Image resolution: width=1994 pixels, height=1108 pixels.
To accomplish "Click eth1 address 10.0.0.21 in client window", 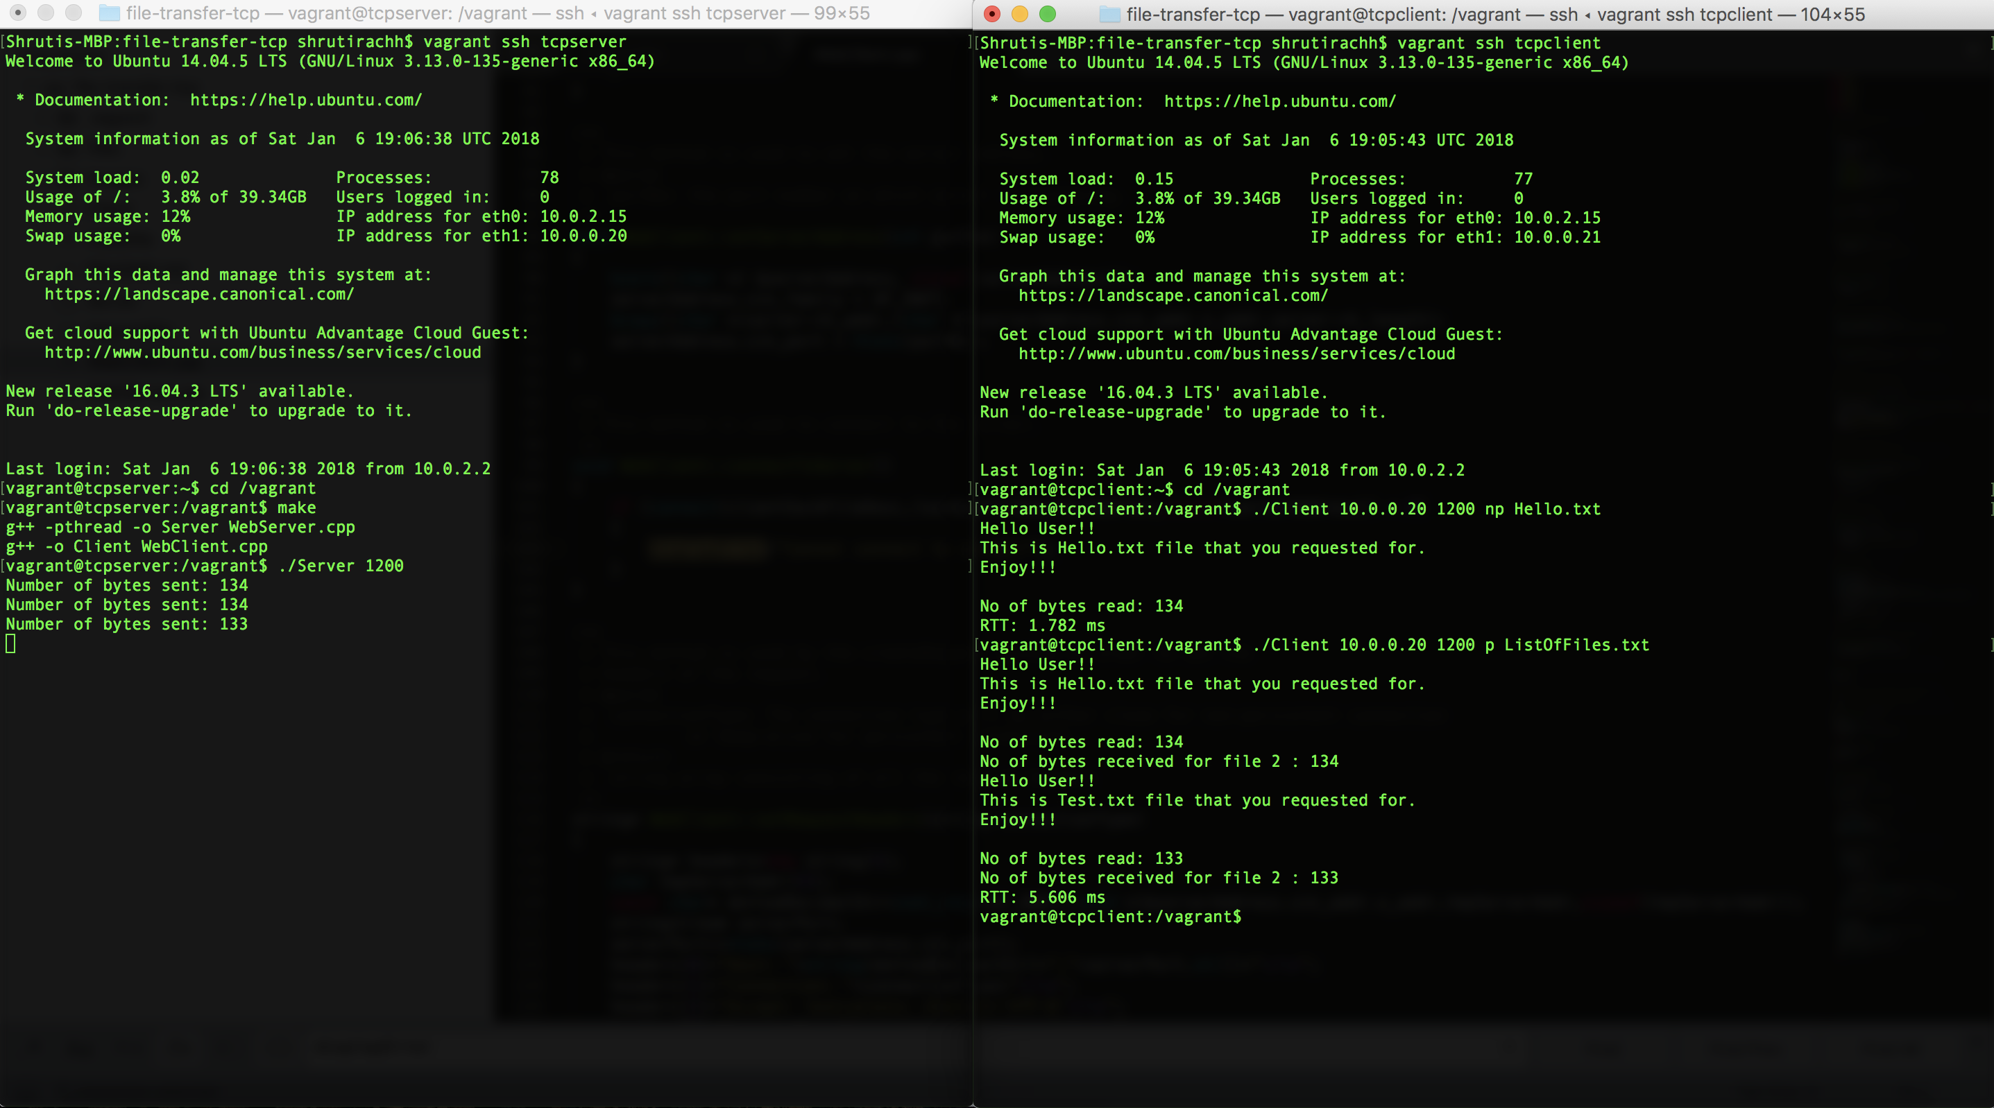I will pyautogui.click(x=1558, y=238).
